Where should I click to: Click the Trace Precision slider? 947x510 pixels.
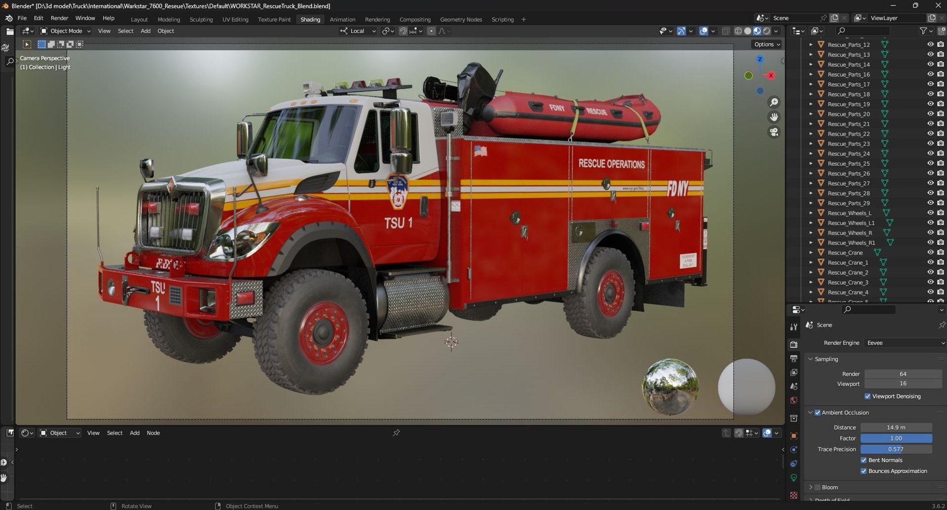click(896, 449)
